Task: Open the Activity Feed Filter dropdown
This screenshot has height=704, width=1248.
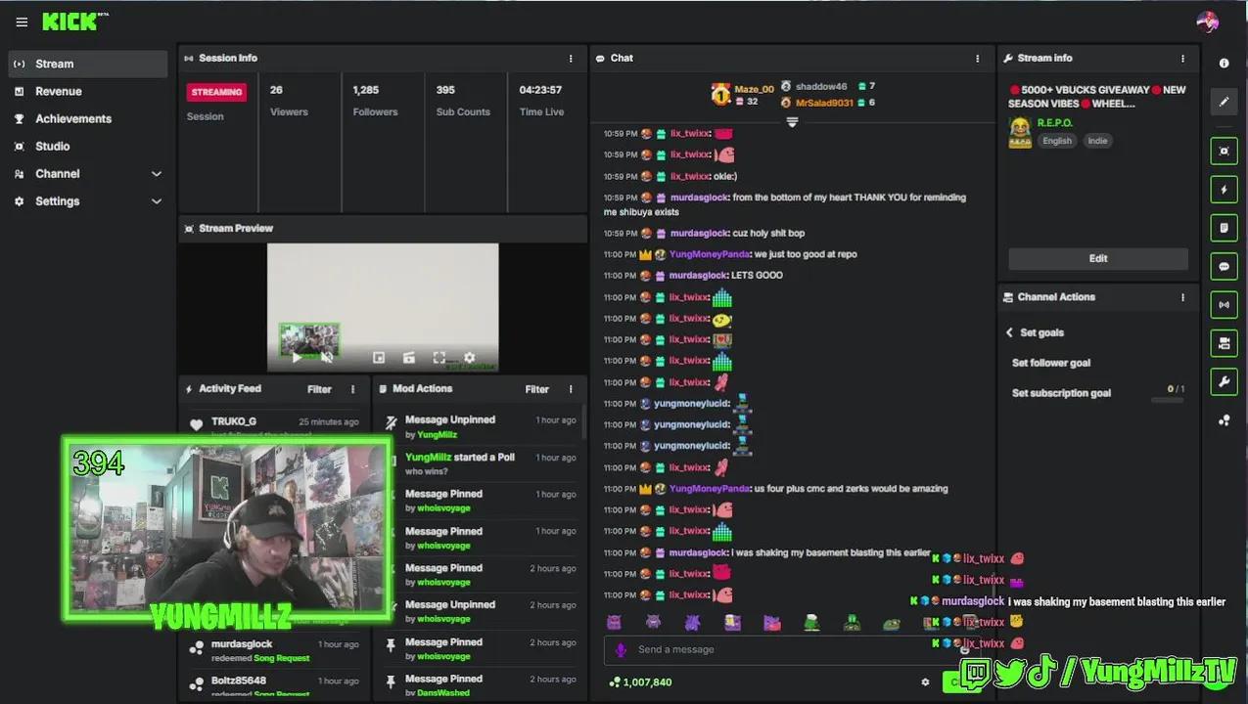Action: click(x=319, y=389)
